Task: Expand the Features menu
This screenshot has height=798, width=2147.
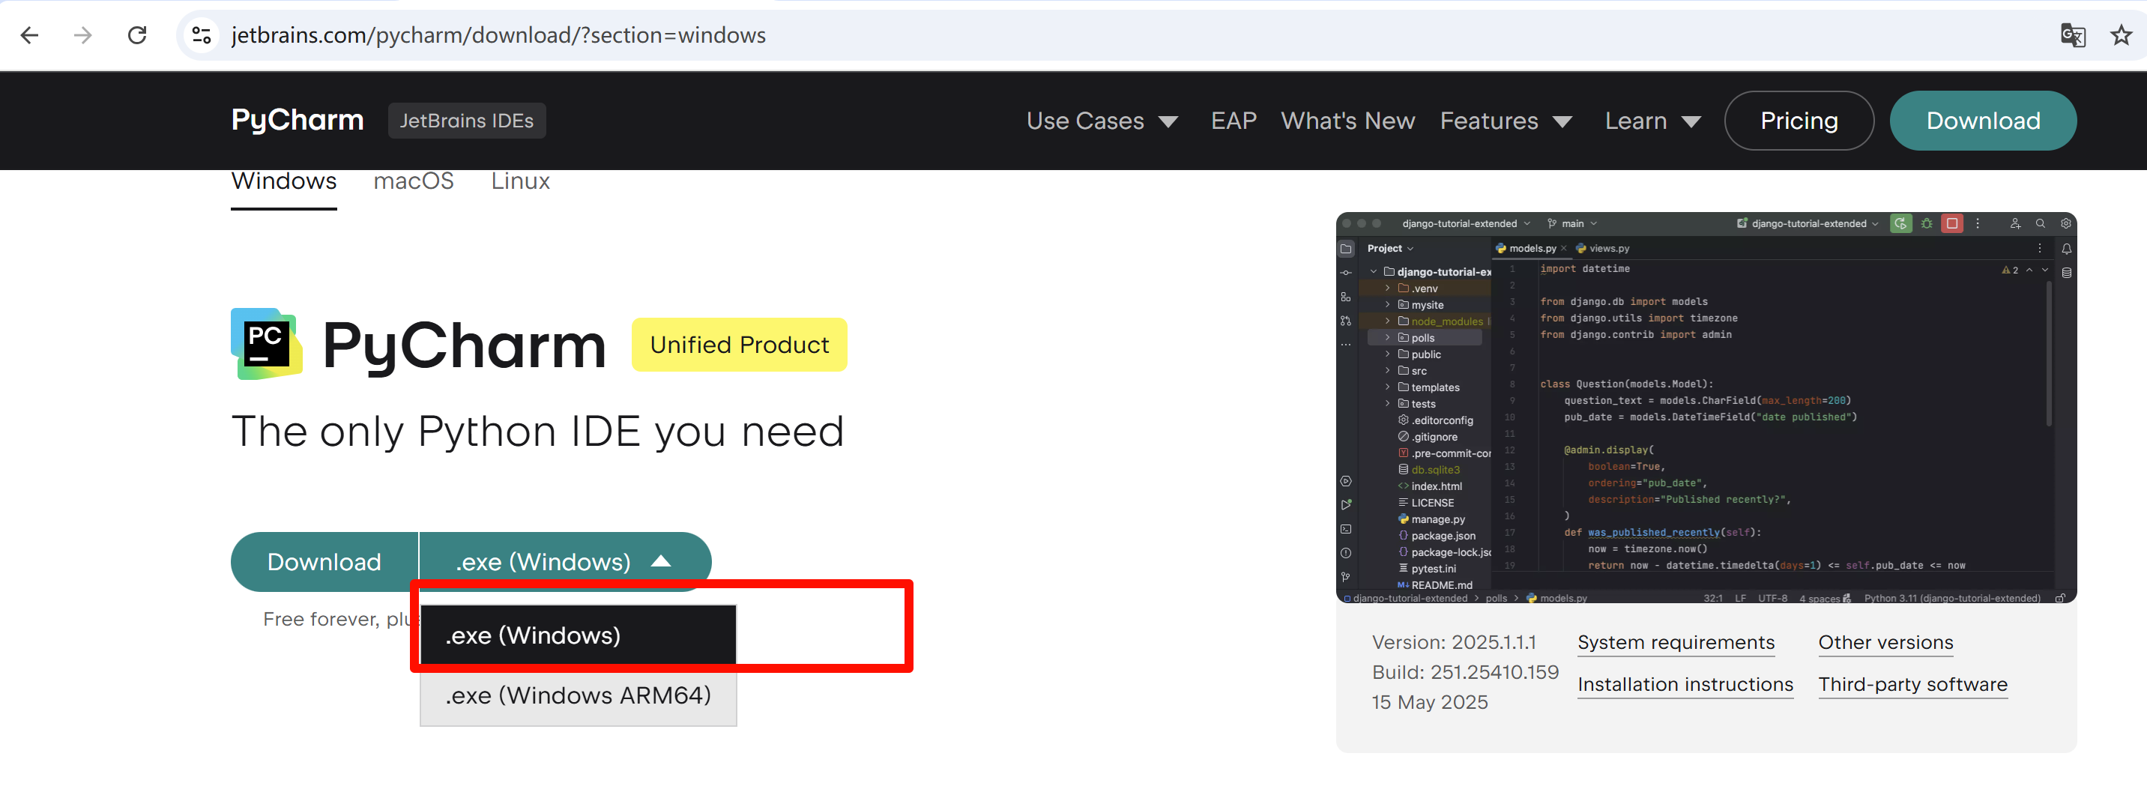Action: [1506, 121]
